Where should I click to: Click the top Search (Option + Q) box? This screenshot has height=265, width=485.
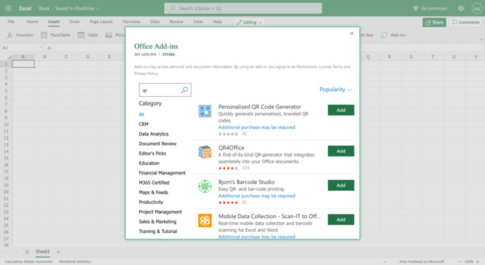pos(242,8)
